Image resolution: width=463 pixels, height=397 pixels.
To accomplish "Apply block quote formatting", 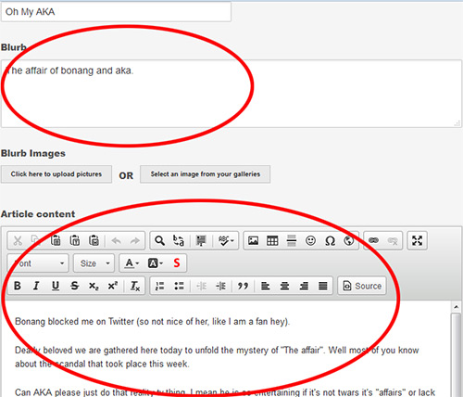I will pyautogui.click(x=243, y=286).
